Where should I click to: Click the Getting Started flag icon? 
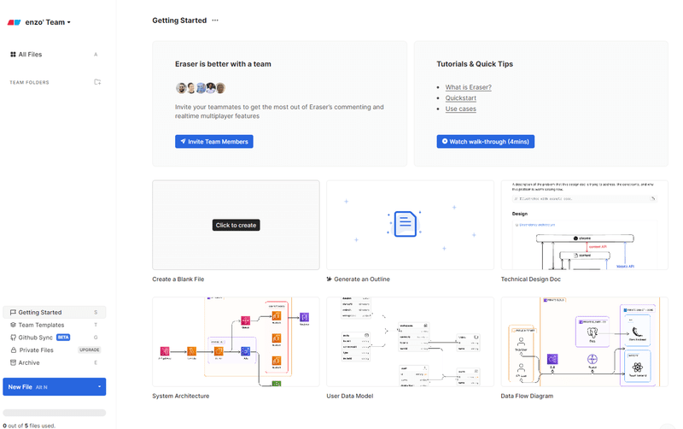point(13,312)
